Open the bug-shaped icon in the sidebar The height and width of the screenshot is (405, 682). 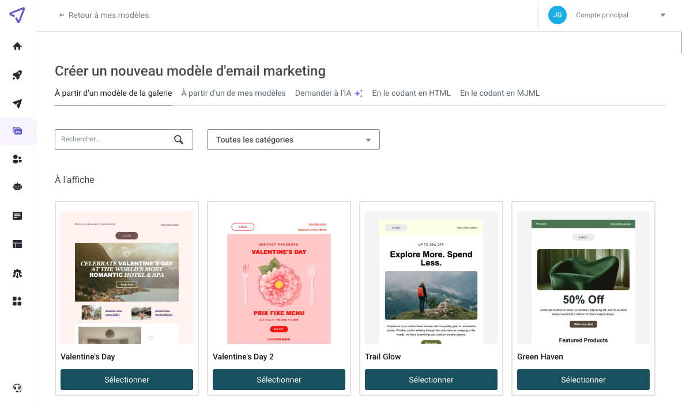click(17, 273)
